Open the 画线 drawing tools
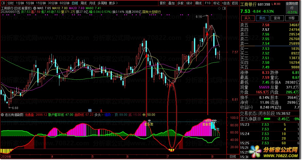This screenshot has height=160, width=302. 198,3
